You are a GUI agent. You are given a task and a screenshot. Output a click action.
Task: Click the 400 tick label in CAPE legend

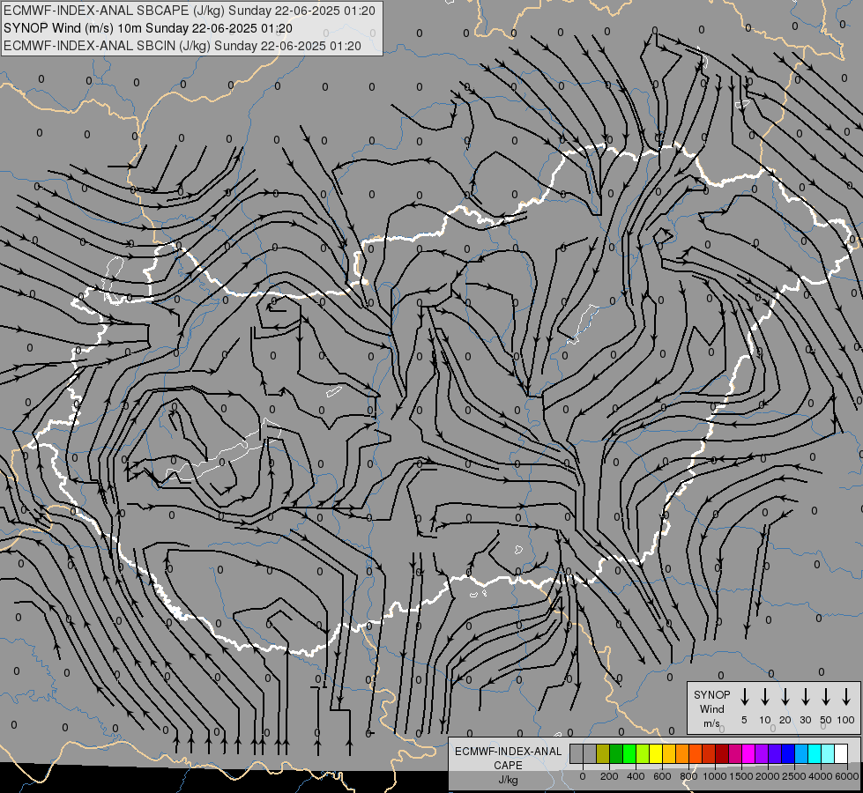click(x=636, y=776)
